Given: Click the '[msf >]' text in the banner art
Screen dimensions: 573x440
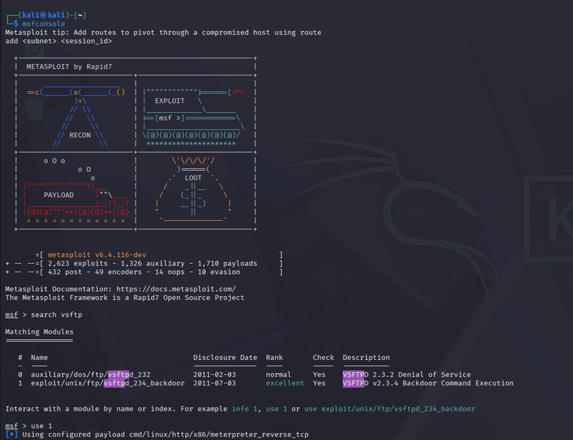Looking at the screenshot, I should pyautogui.click(x=169, y=118).
